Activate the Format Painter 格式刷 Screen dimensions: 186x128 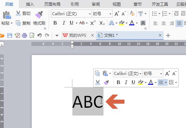coord(39,18)
